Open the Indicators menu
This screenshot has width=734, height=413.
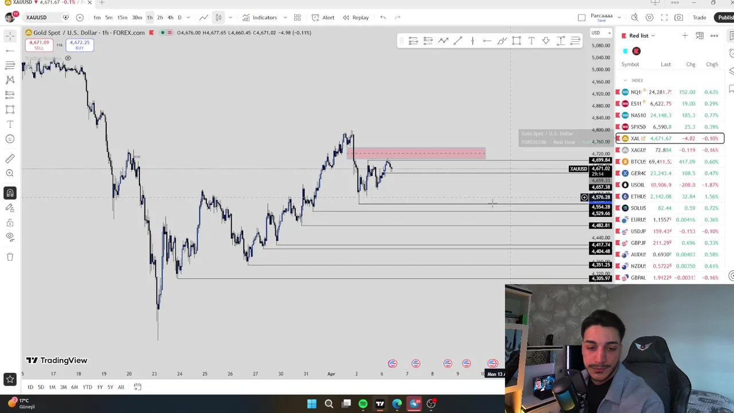coord(259,17)
